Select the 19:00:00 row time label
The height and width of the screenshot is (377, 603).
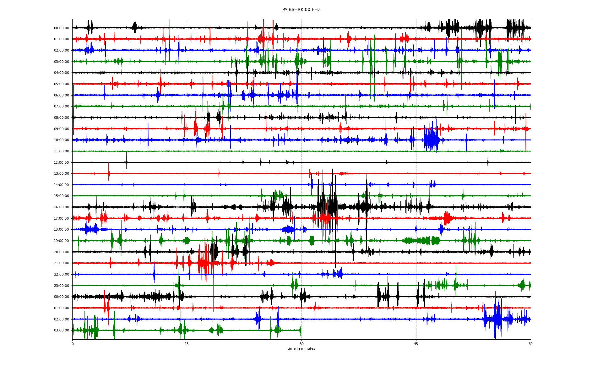click(62, 241)
